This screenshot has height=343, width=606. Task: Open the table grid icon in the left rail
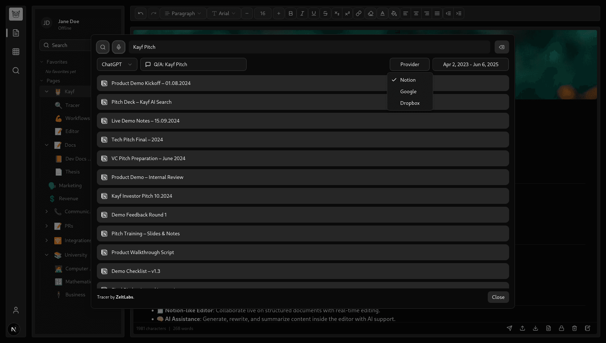pos(16,52)
